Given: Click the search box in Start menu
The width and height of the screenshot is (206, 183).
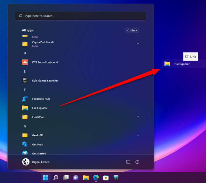Looking at the screenshot, I should coord(81,16).
